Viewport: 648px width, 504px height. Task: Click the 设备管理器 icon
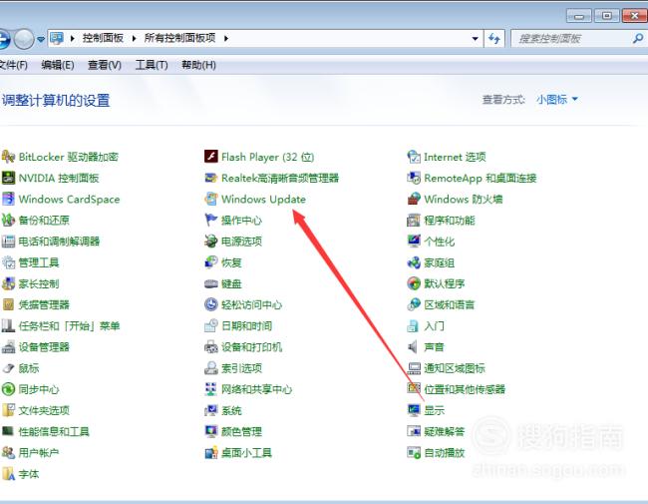tap(8, 346)
